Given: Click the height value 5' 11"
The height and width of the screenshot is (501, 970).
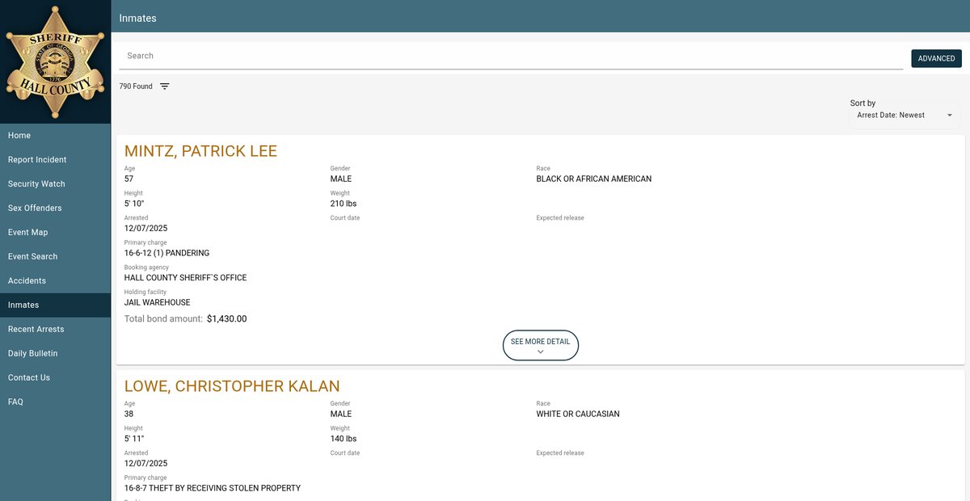Looking at the screenshot, I should click(133, 439).
